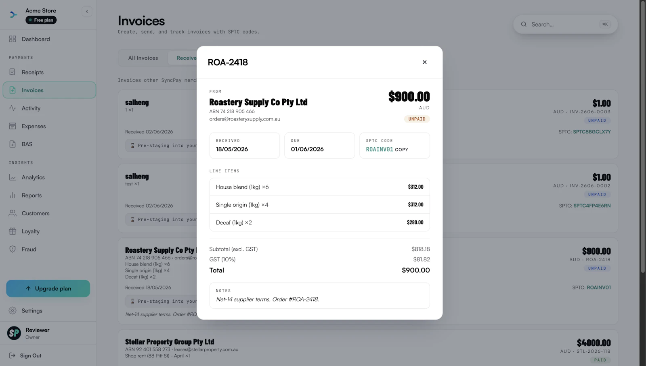Click the Loyalty gift icon
The image size is (646, 366).
[x=13, y=231]
